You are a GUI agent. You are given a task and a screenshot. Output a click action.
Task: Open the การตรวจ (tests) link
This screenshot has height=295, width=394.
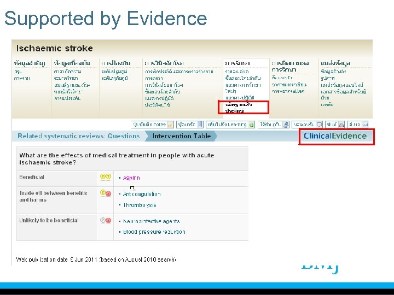coord(154,78)
